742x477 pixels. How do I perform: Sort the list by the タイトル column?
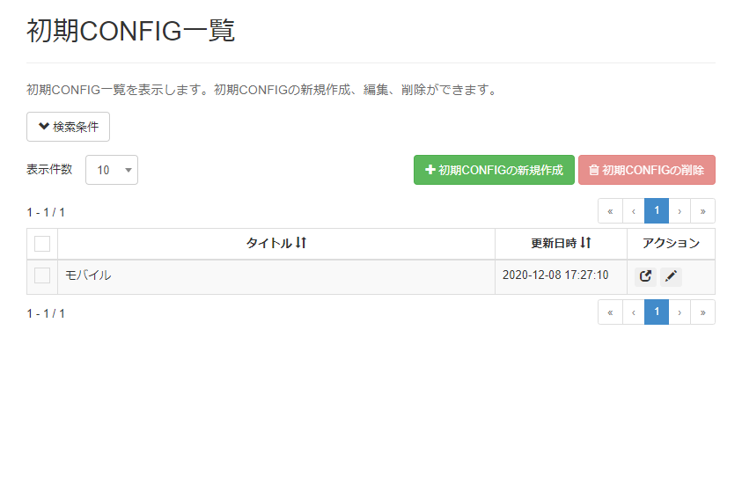[276, 243]
